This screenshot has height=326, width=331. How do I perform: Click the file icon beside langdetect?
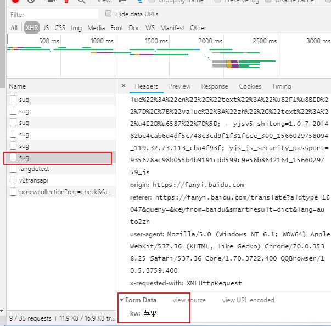[x=13, y=169]
